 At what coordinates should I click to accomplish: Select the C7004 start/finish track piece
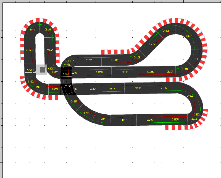(x=30, y=69)
